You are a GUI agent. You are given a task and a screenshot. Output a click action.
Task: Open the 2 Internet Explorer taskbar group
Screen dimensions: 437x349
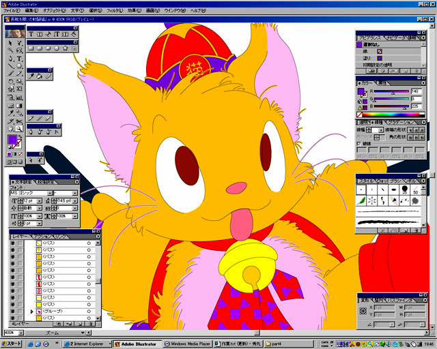(x=87, y=344)
